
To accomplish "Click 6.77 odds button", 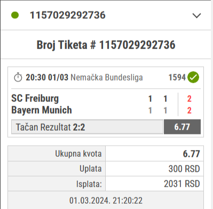I will [x=182, y=127].
